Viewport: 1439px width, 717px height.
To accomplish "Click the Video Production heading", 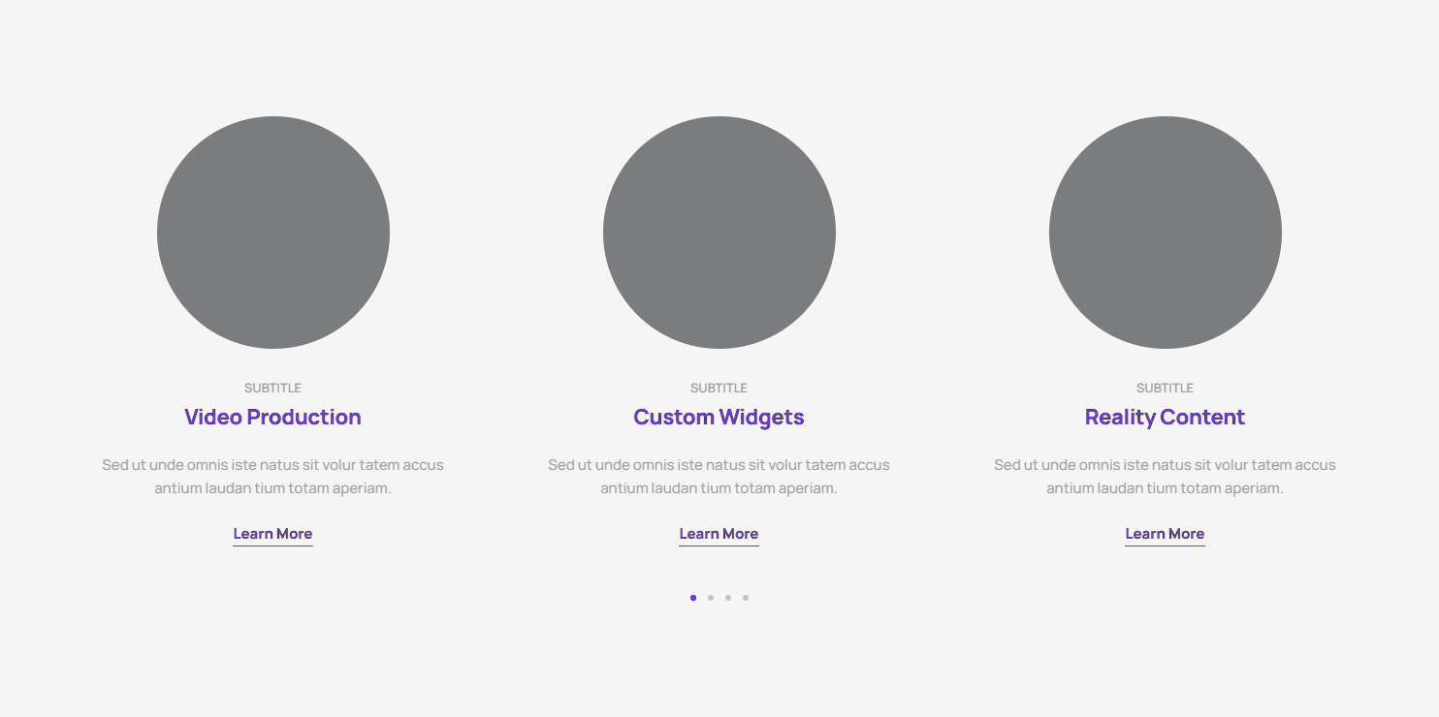I will (x=272, y=418).
